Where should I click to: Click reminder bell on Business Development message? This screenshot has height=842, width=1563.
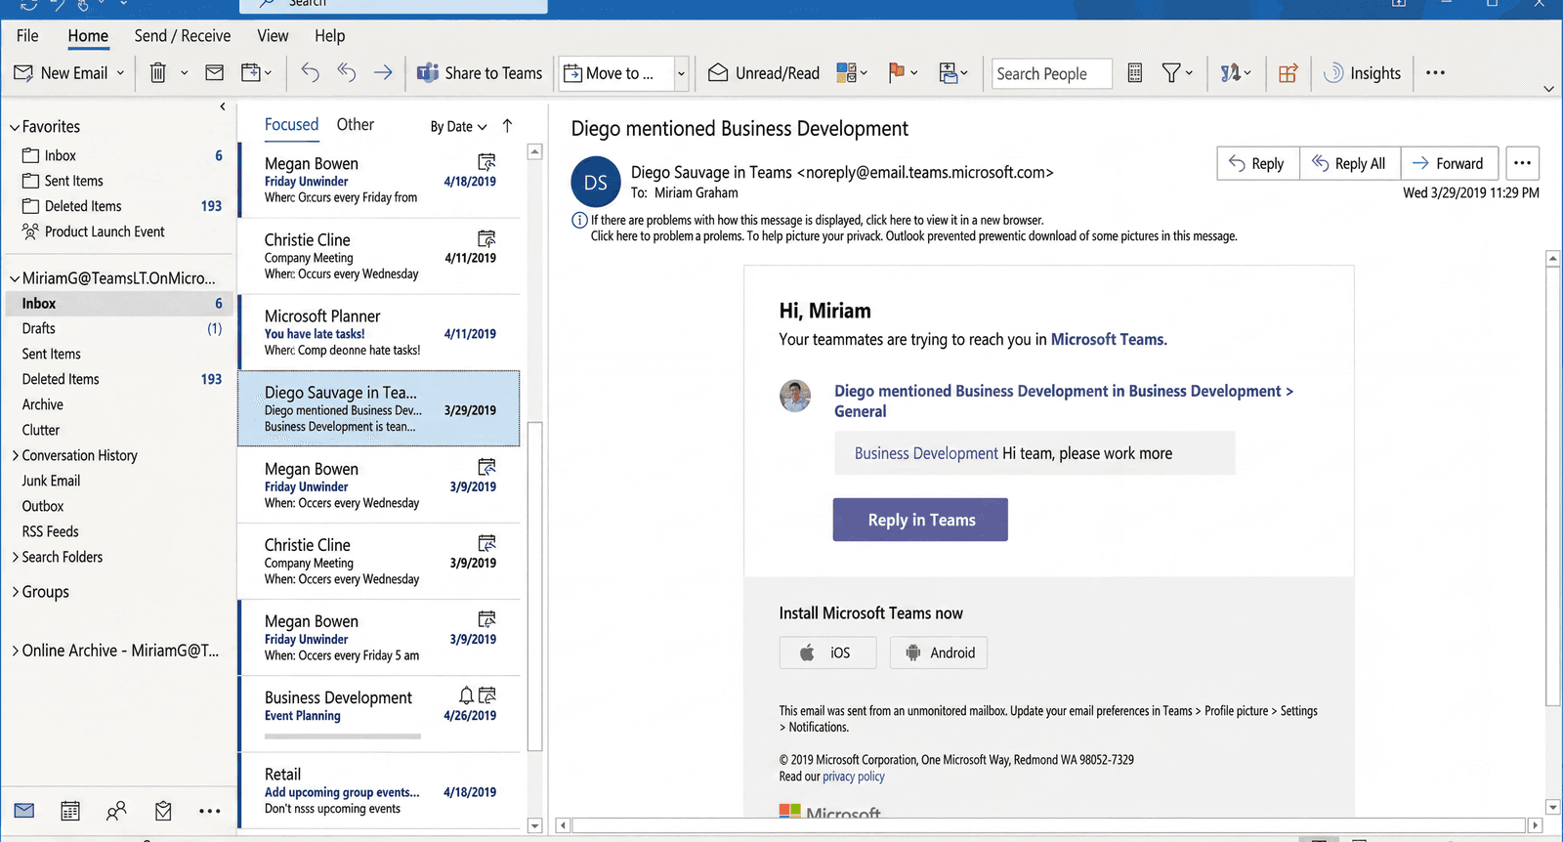pos(467,695)
